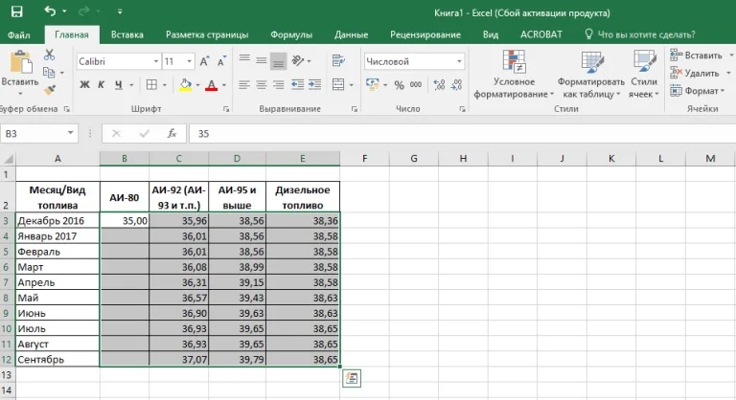
Task: Switch to the Вид tab
Action: 491,34
